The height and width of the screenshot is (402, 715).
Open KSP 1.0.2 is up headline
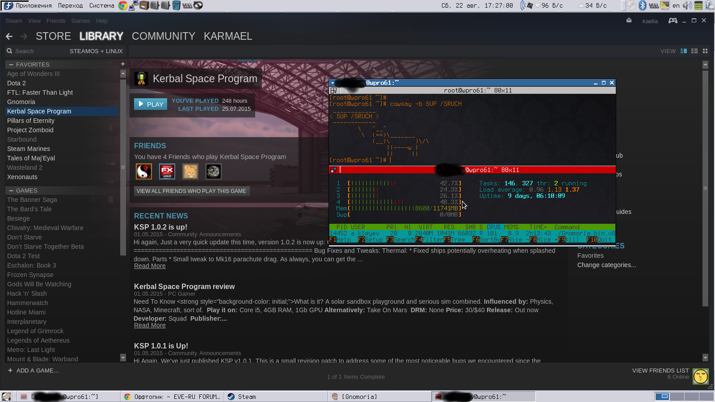coord(160,227)
